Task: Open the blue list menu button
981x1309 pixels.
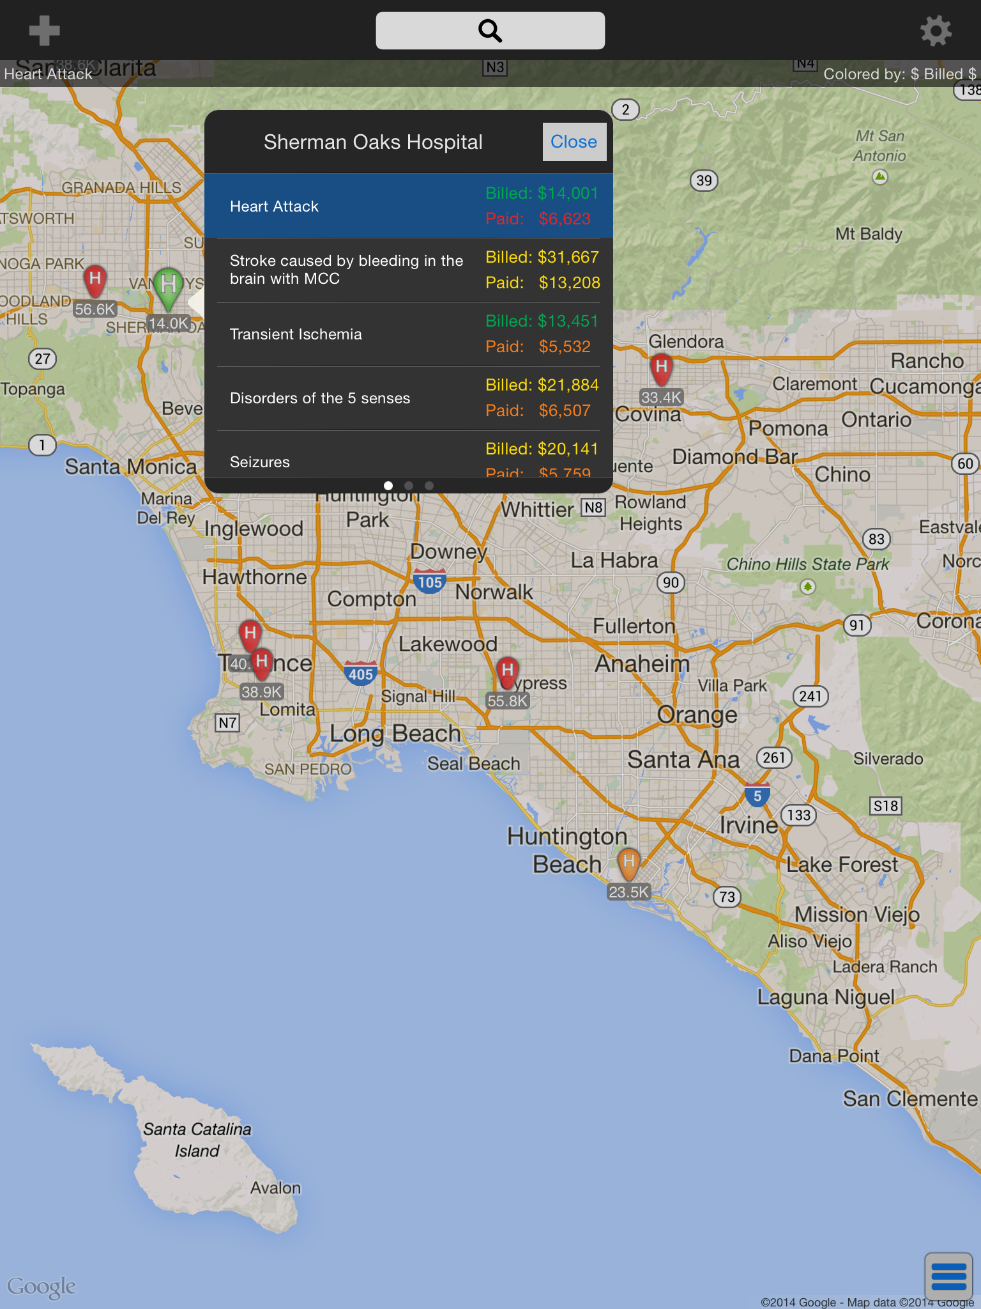Action: [948, 1276]
